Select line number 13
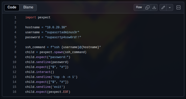This screenshot has height=99, width=186. click(15, 77)
